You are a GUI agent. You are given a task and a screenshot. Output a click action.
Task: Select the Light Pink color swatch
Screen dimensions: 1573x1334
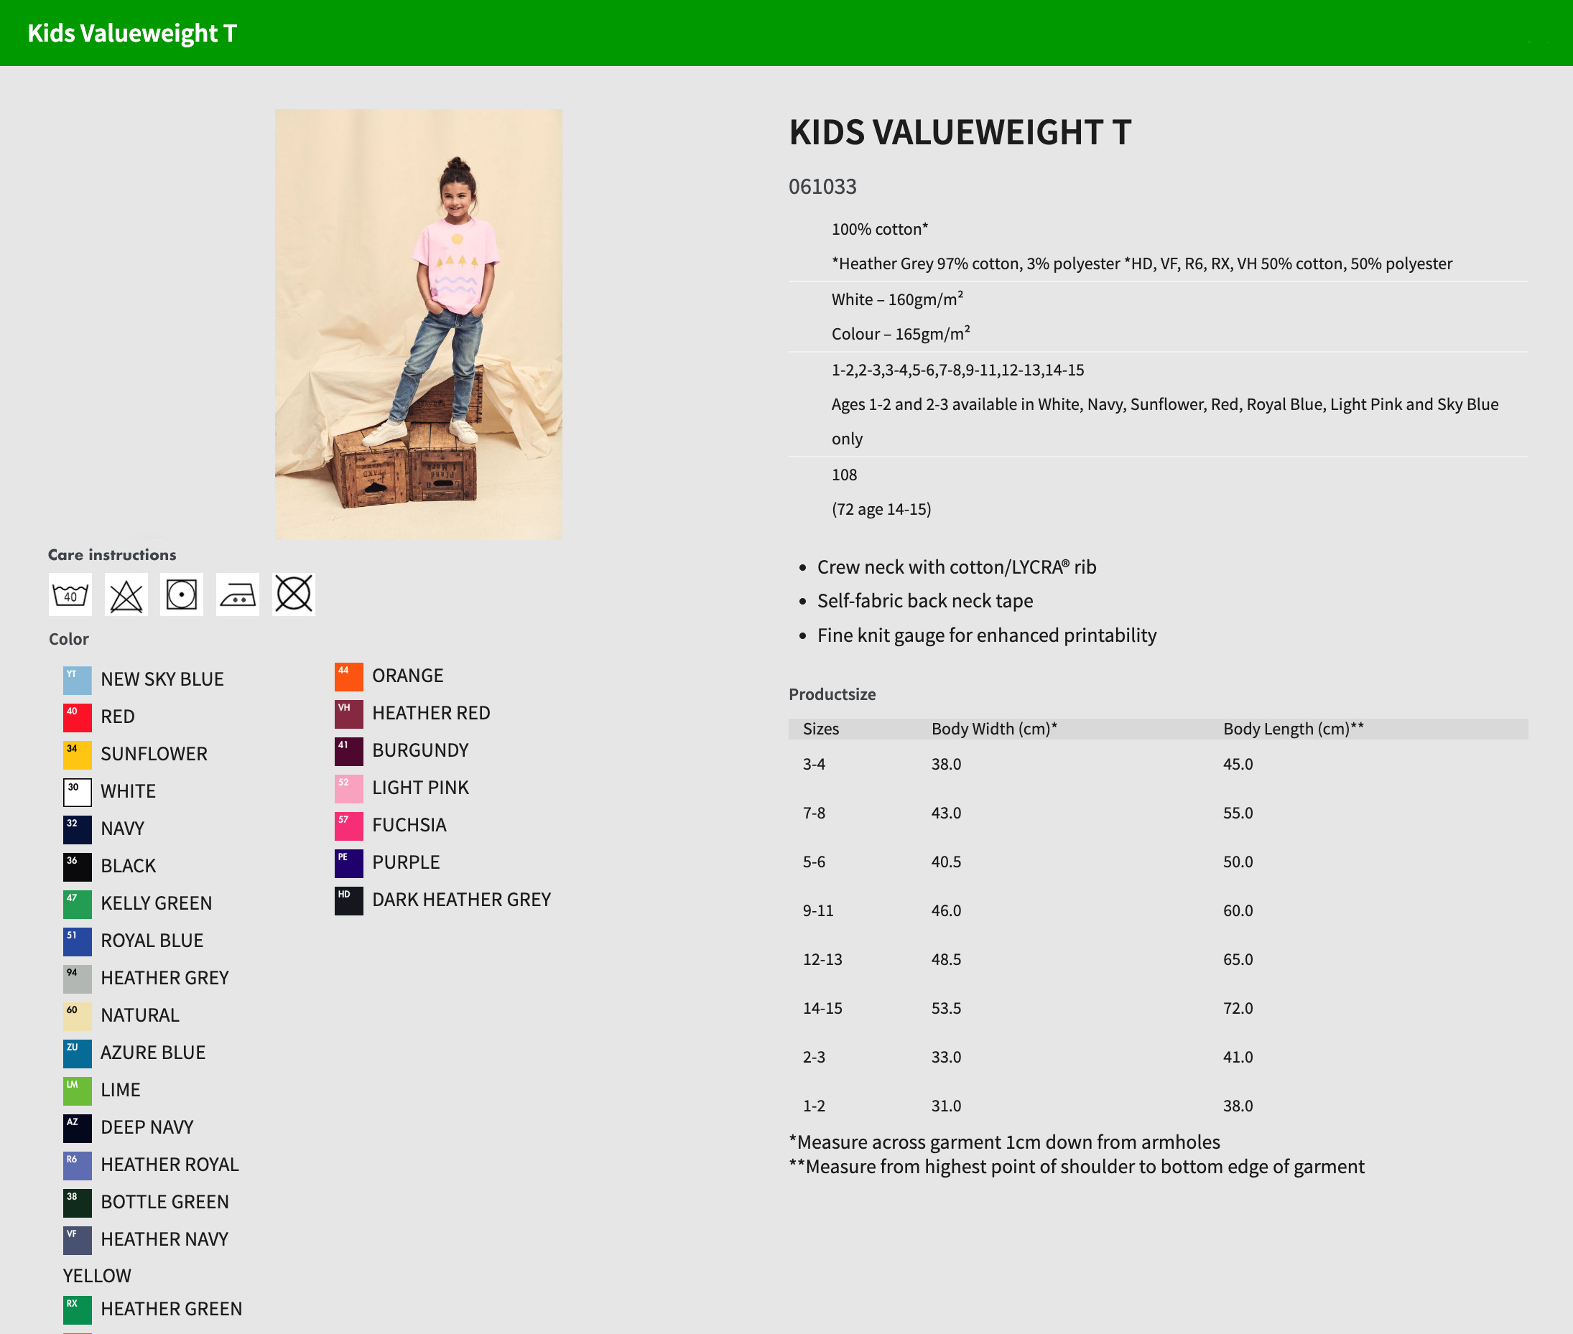click(349, 788)
